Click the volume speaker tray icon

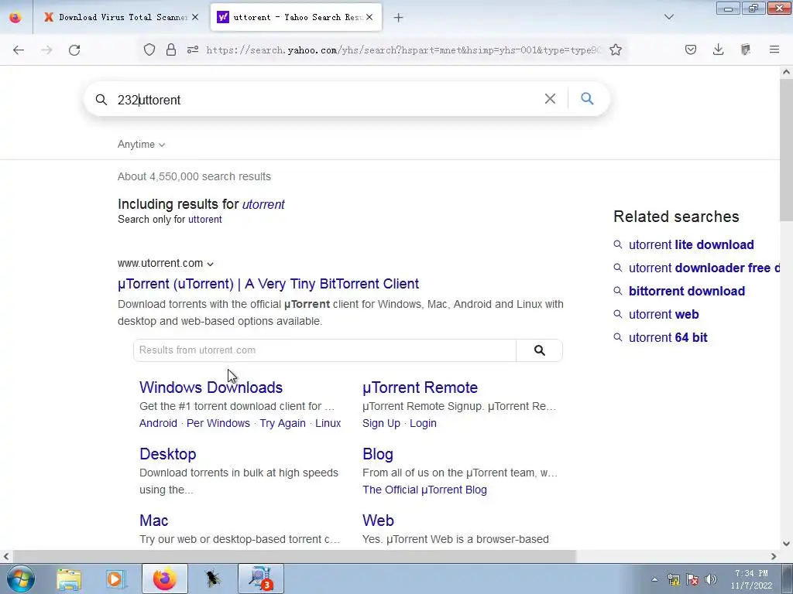tap(711, 579)
